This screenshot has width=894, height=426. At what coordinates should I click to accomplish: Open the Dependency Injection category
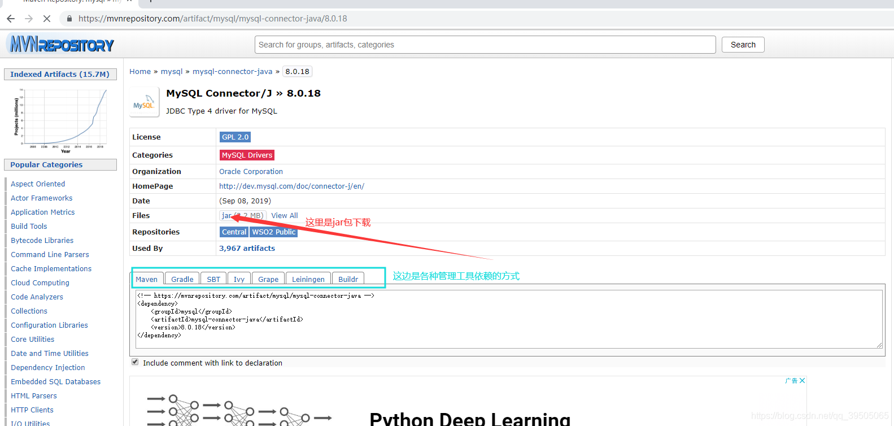click(48, 368)
